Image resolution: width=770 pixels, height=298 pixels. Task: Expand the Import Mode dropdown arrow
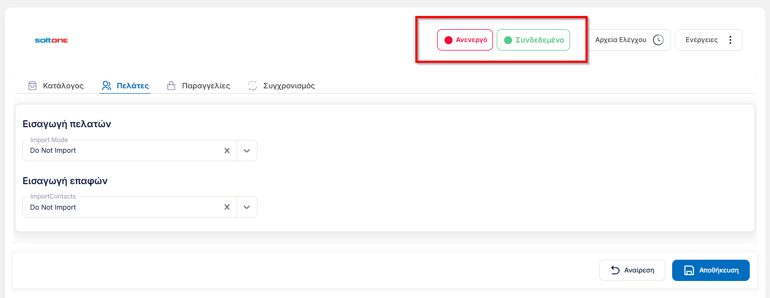point(247,151)
